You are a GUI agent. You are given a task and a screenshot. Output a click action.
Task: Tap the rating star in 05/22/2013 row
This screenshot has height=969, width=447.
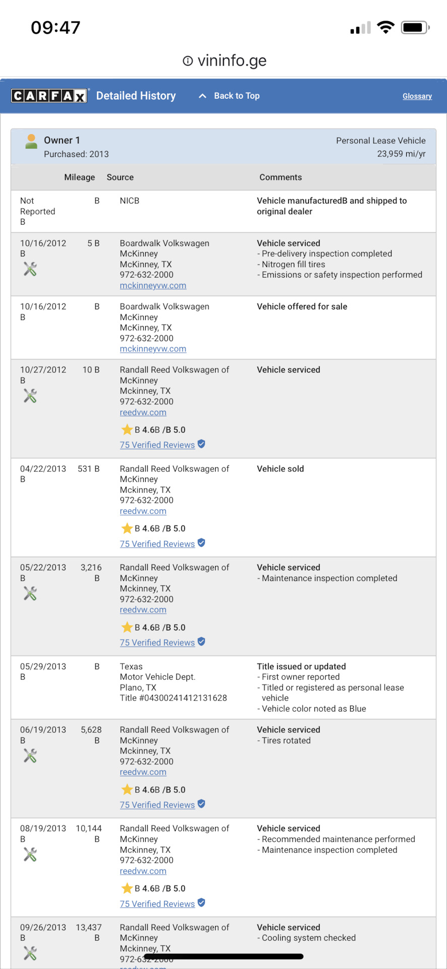coord(127,627)
